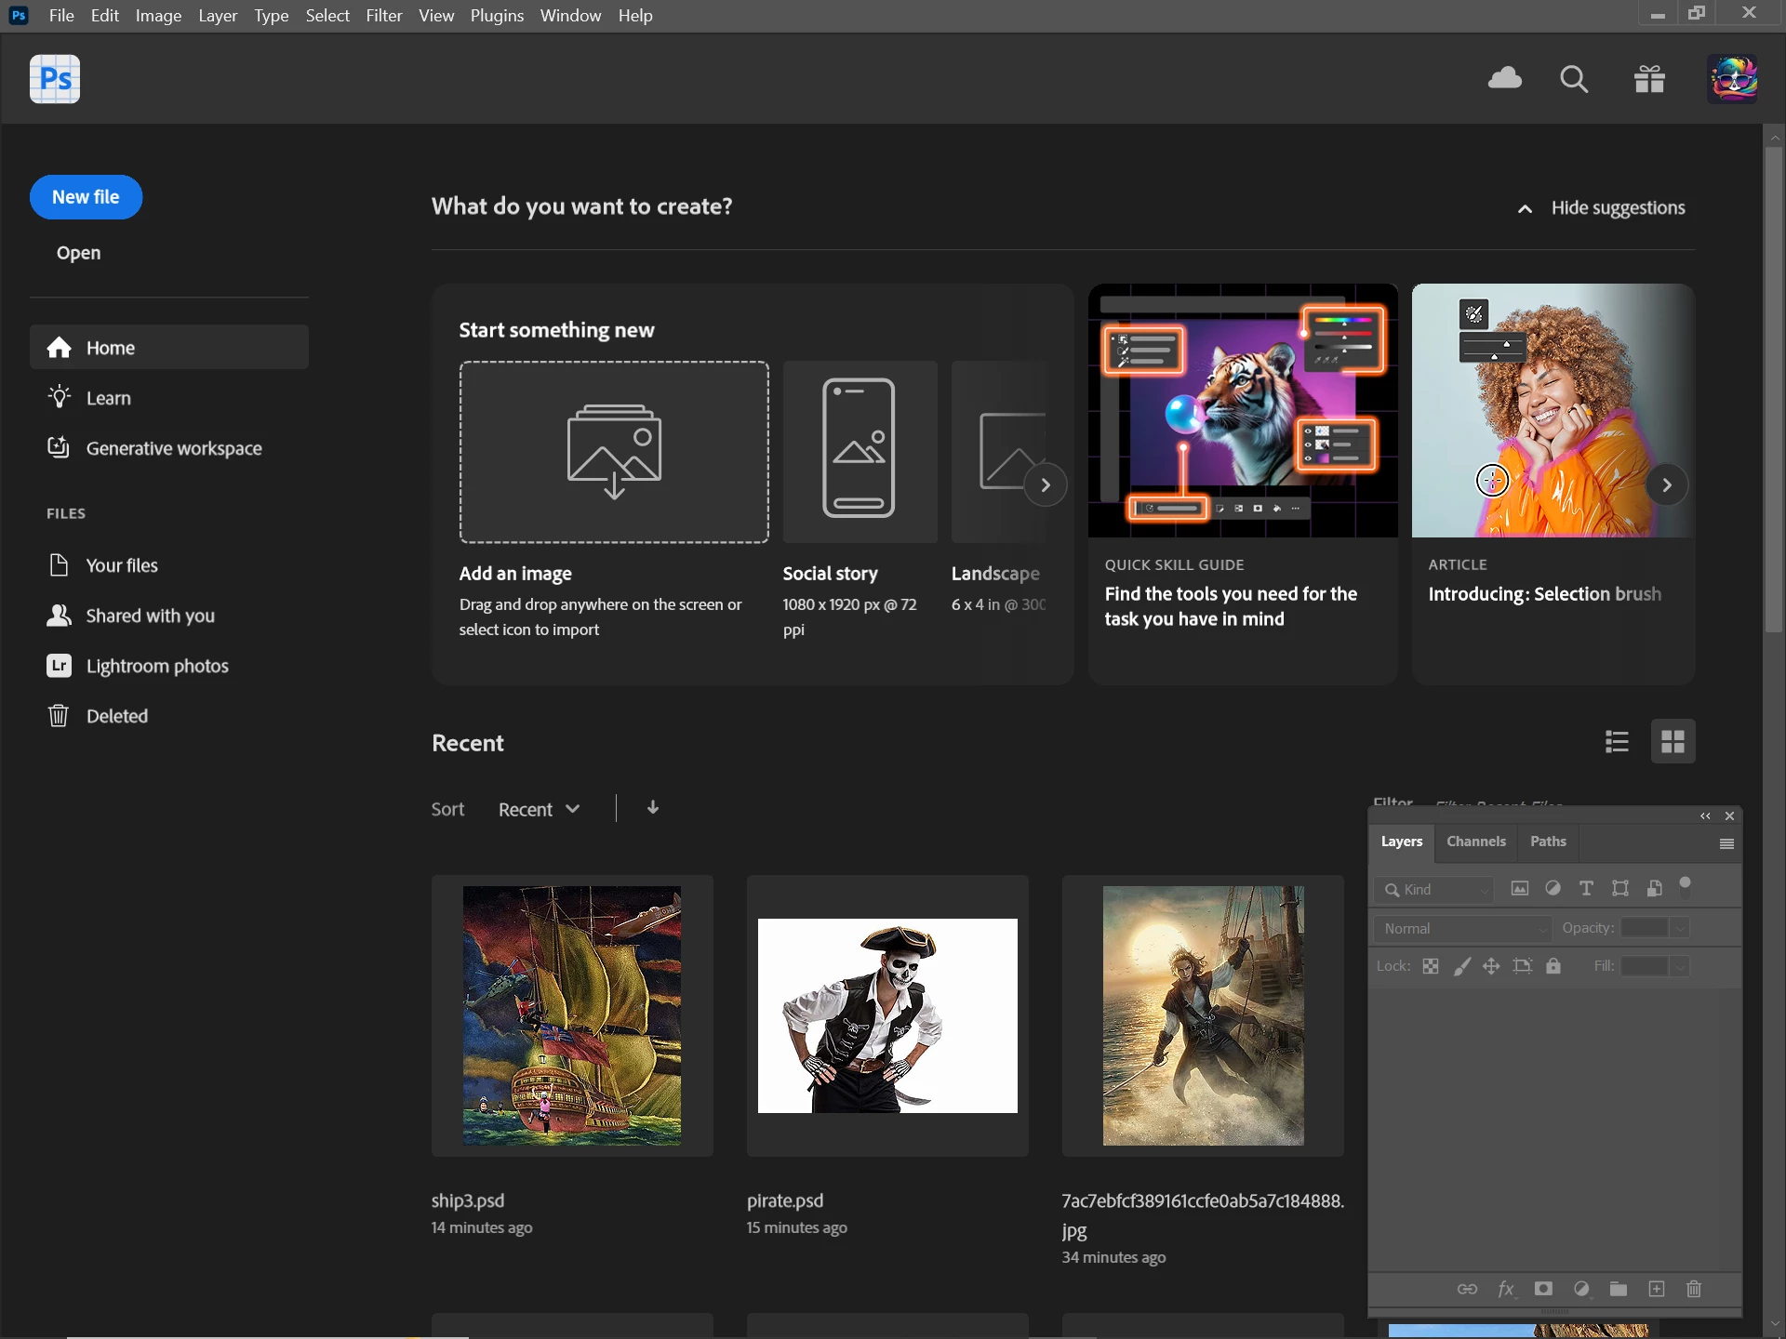
Task: Expand the Recent sort dropdown
Action: [540, 809]
